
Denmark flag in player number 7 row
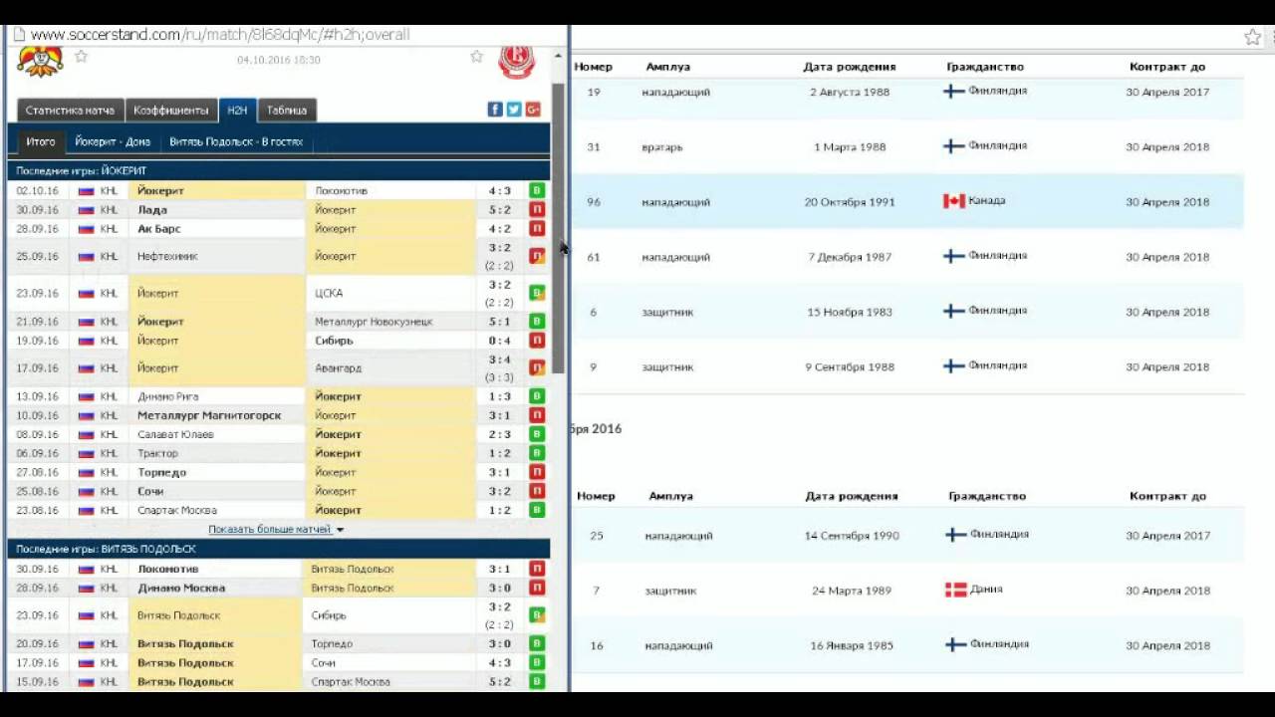[955, 590]
